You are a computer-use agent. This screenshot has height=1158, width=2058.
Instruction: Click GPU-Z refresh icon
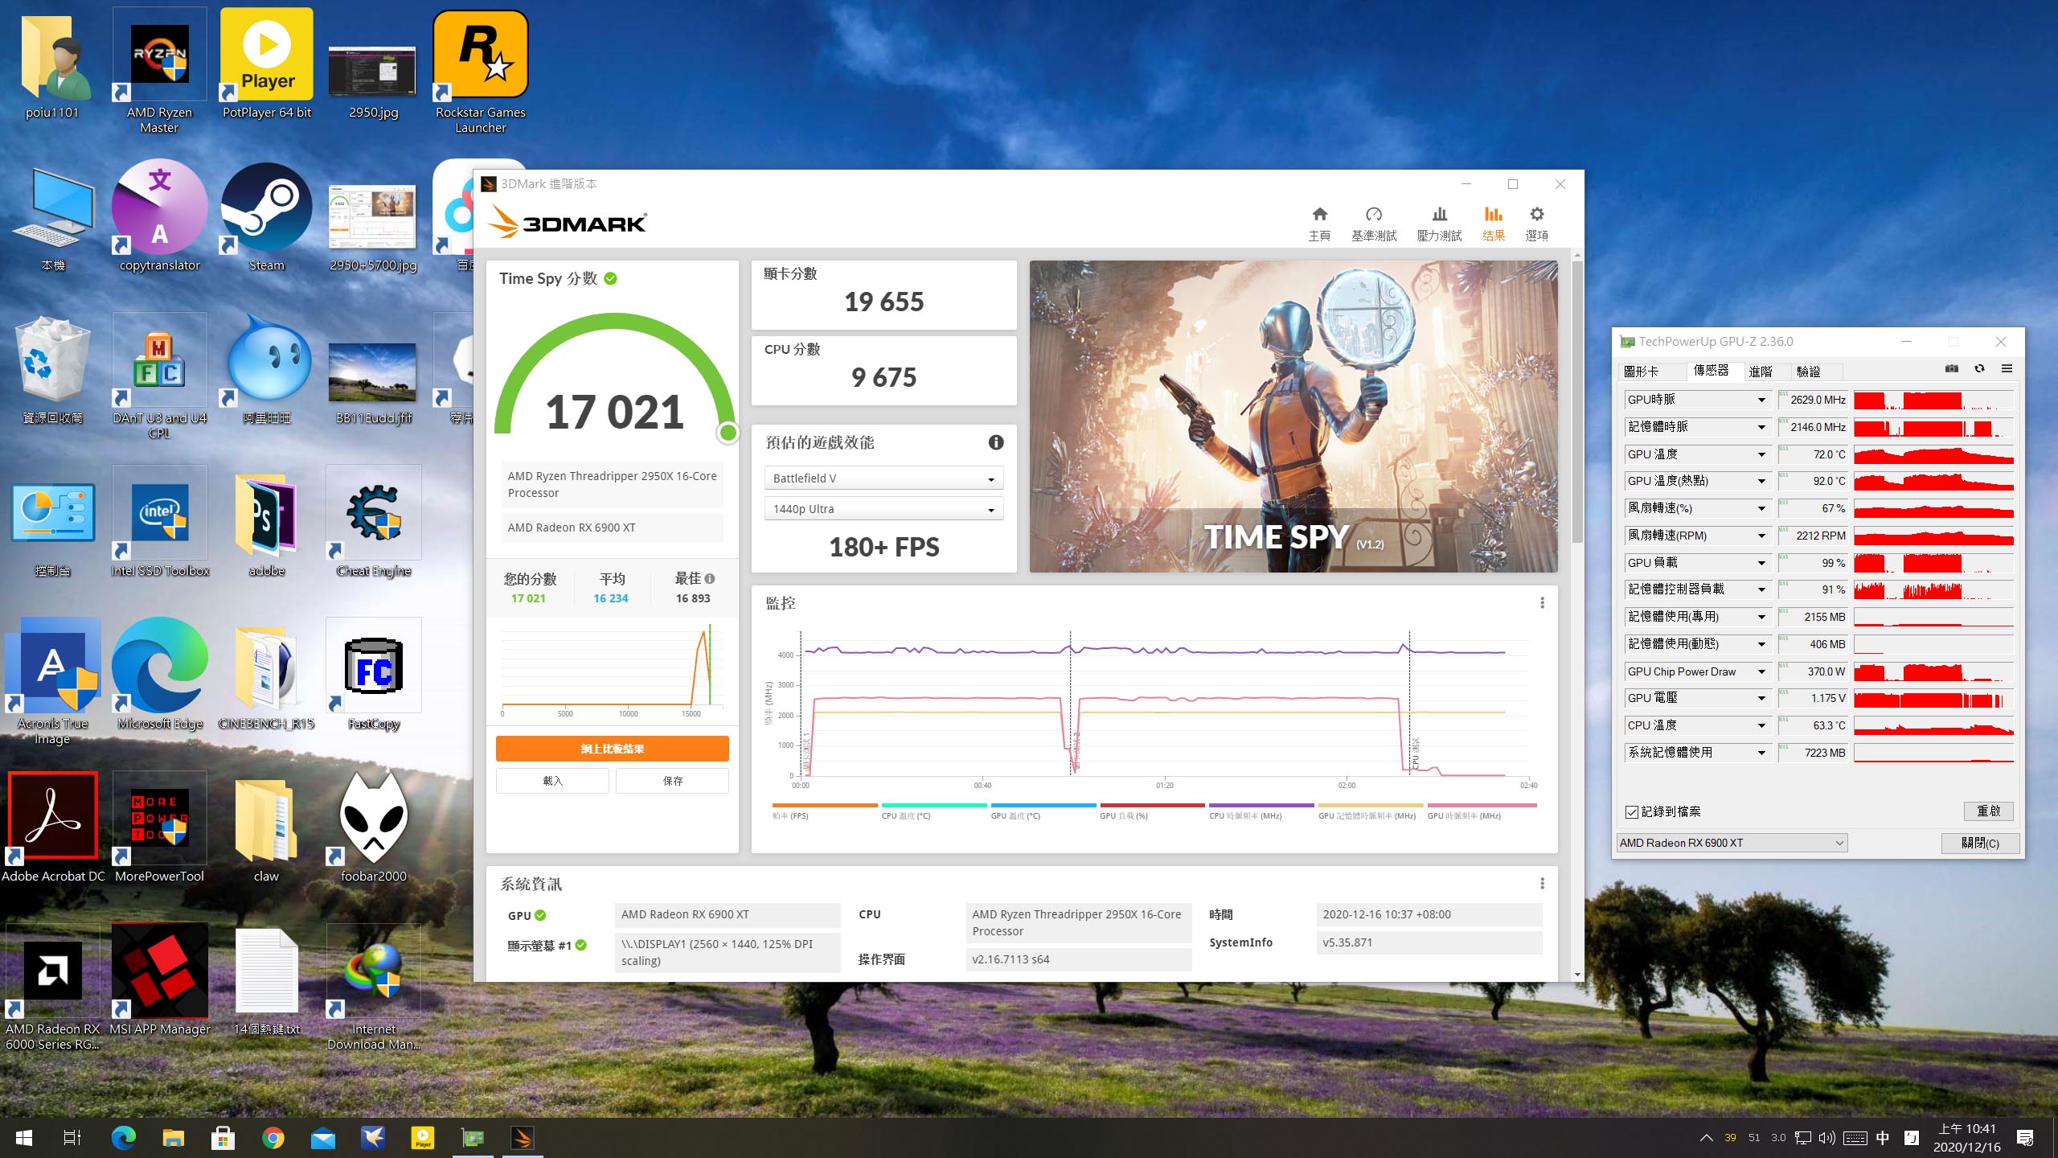(x=1979, y=369)
